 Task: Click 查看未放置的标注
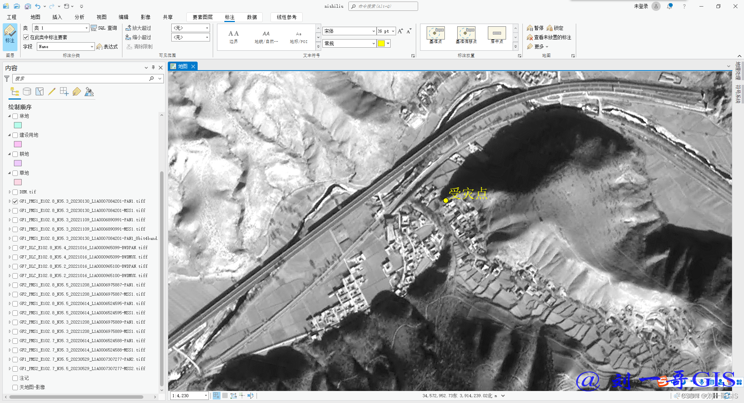tap(549, 37)
